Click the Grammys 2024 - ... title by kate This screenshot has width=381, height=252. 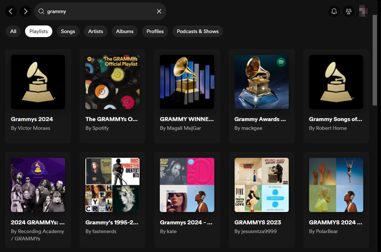pos(186,222)
